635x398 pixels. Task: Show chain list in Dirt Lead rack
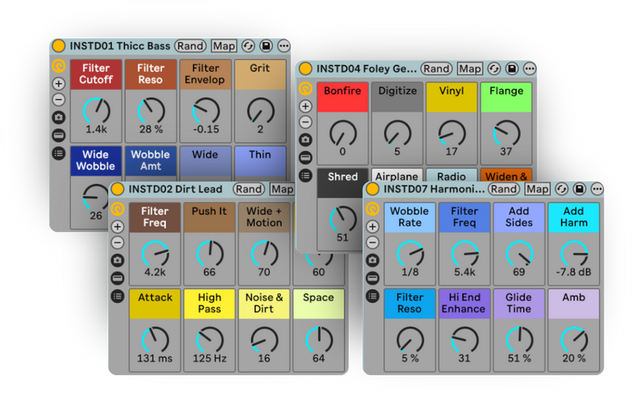point(117,296)
